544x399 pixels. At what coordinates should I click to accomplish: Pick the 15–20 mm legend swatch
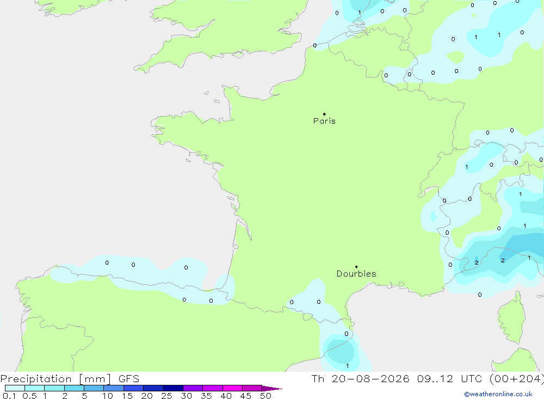pyautogui.click(x=134, y=388)
